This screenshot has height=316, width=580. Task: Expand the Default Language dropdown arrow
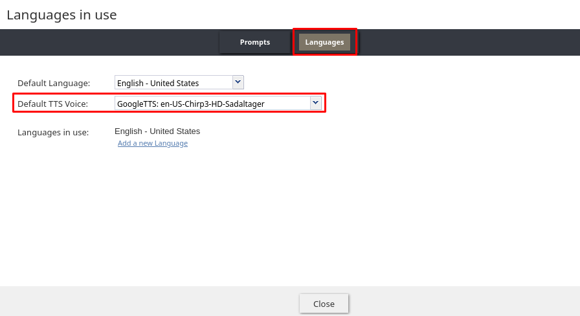click(238, 82)
